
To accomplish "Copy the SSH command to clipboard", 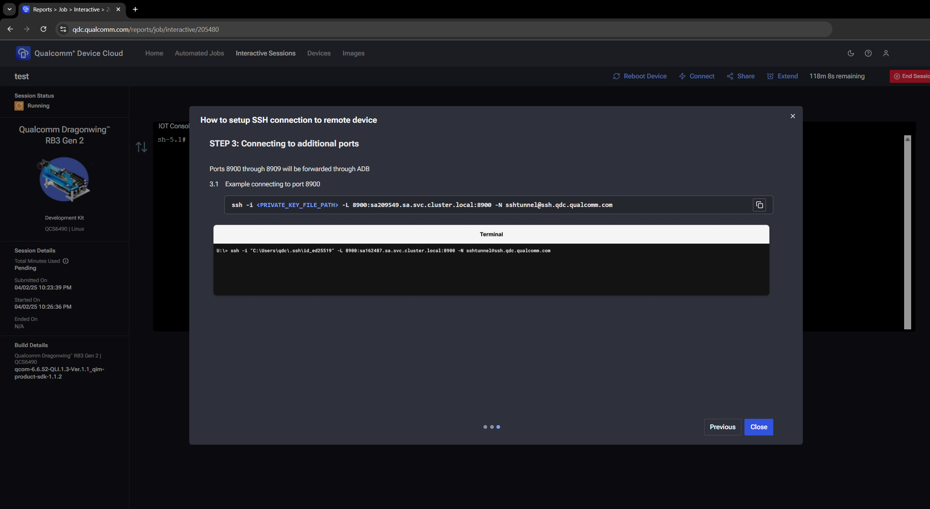I will [759, 205].
